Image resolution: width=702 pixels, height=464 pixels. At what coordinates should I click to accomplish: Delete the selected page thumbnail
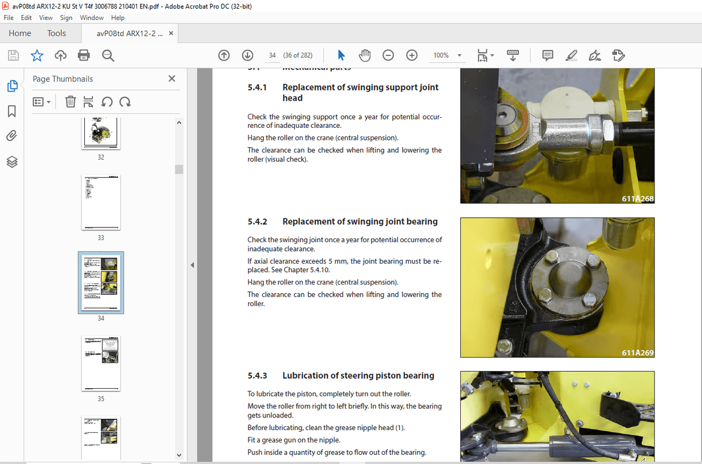click(x=70, y=101)
